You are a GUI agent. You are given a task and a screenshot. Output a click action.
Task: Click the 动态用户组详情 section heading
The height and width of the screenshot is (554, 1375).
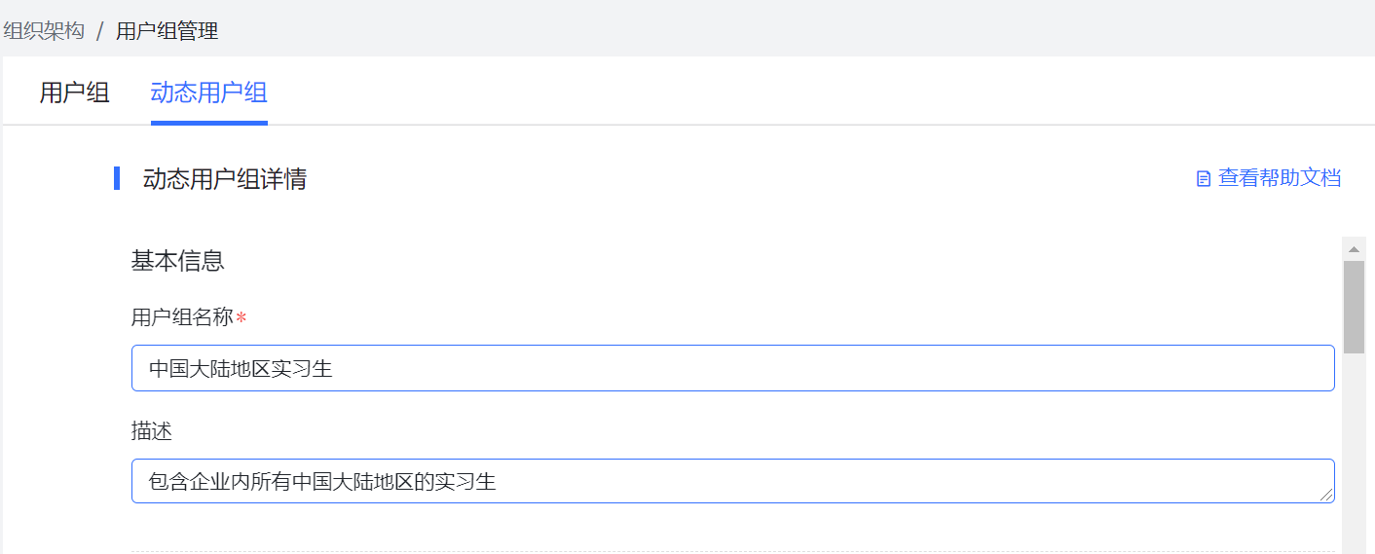click(225, 179)
